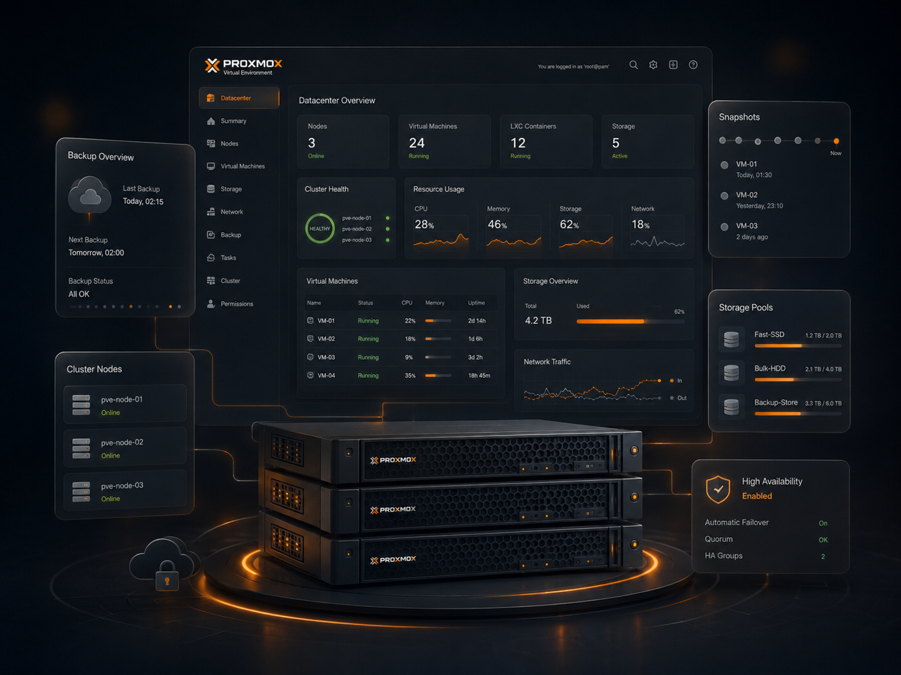Open the Datacenter sidebar item
The width and height of the screenshot is (901, 675).
pos(239,98)
